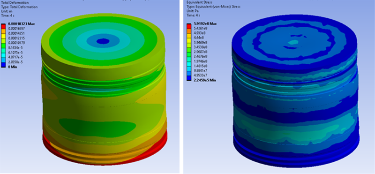Select the 5.9192e8 Max stress label
The width and height of the screenshot is (375, 174).
click(205, 24)
